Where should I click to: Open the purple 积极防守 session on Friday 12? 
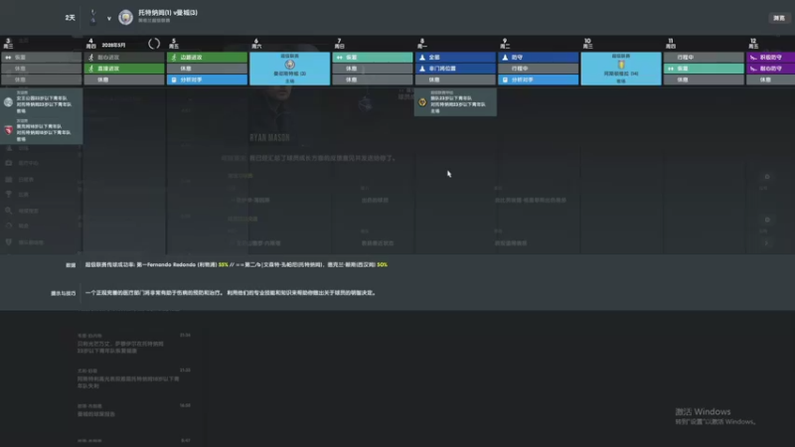(771, 58)
